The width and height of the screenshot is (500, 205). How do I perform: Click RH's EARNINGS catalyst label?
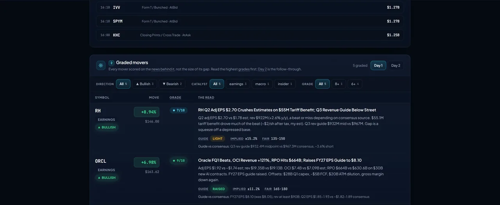pyautogui.click(x=106, y=119)
